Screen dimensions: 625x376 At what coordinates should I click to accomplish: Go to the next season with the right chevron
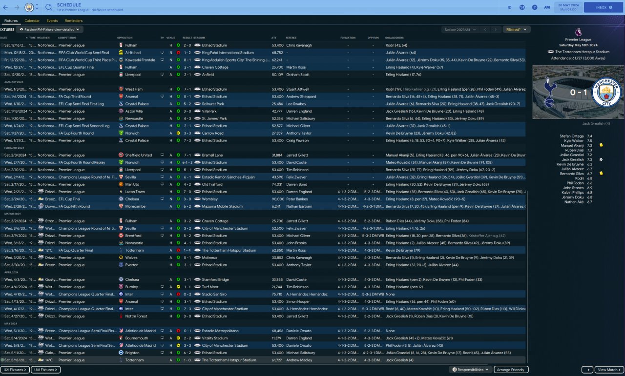[x=496, y=29]
